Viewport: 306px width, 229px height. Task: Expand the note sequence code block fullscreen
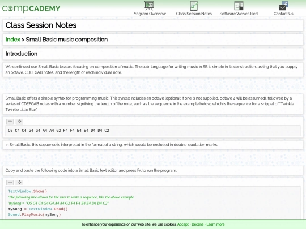tap(19, 122)
